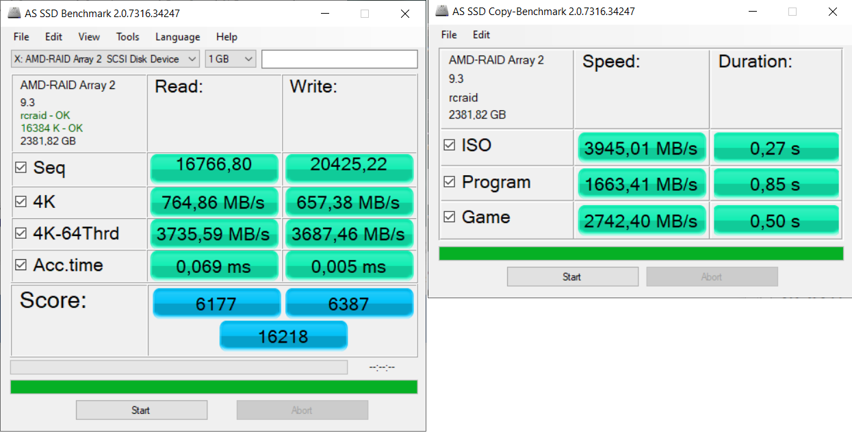Screen dimensions: 852x433
Task: Click access time write value 0,005 ms
Action: (x=349, y=266)
